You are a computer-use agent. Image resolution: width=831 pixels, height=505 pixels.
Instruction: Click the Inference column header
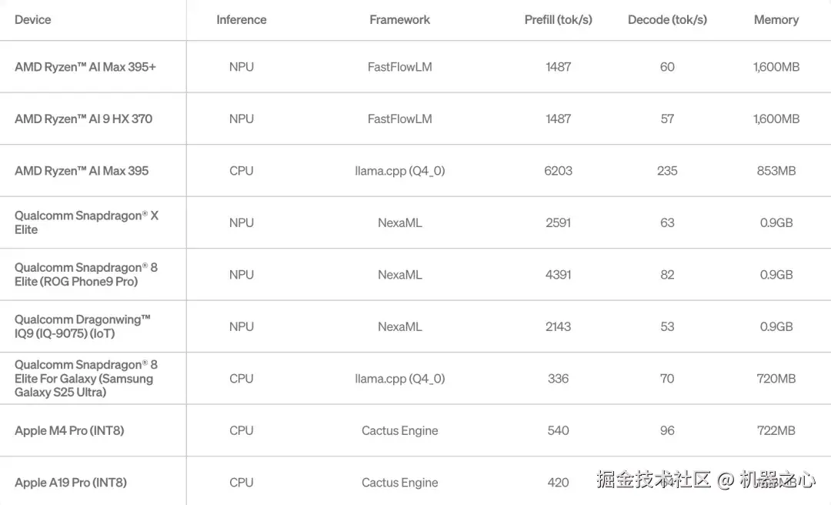click(x=241, y=20)
